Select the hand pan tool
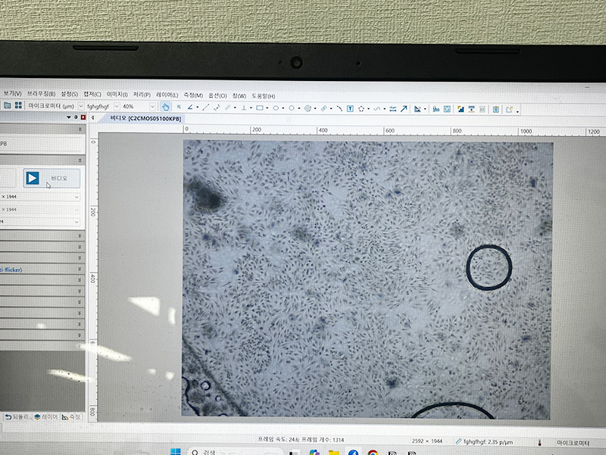Viewport: 606px width, 455px height. 166,108
